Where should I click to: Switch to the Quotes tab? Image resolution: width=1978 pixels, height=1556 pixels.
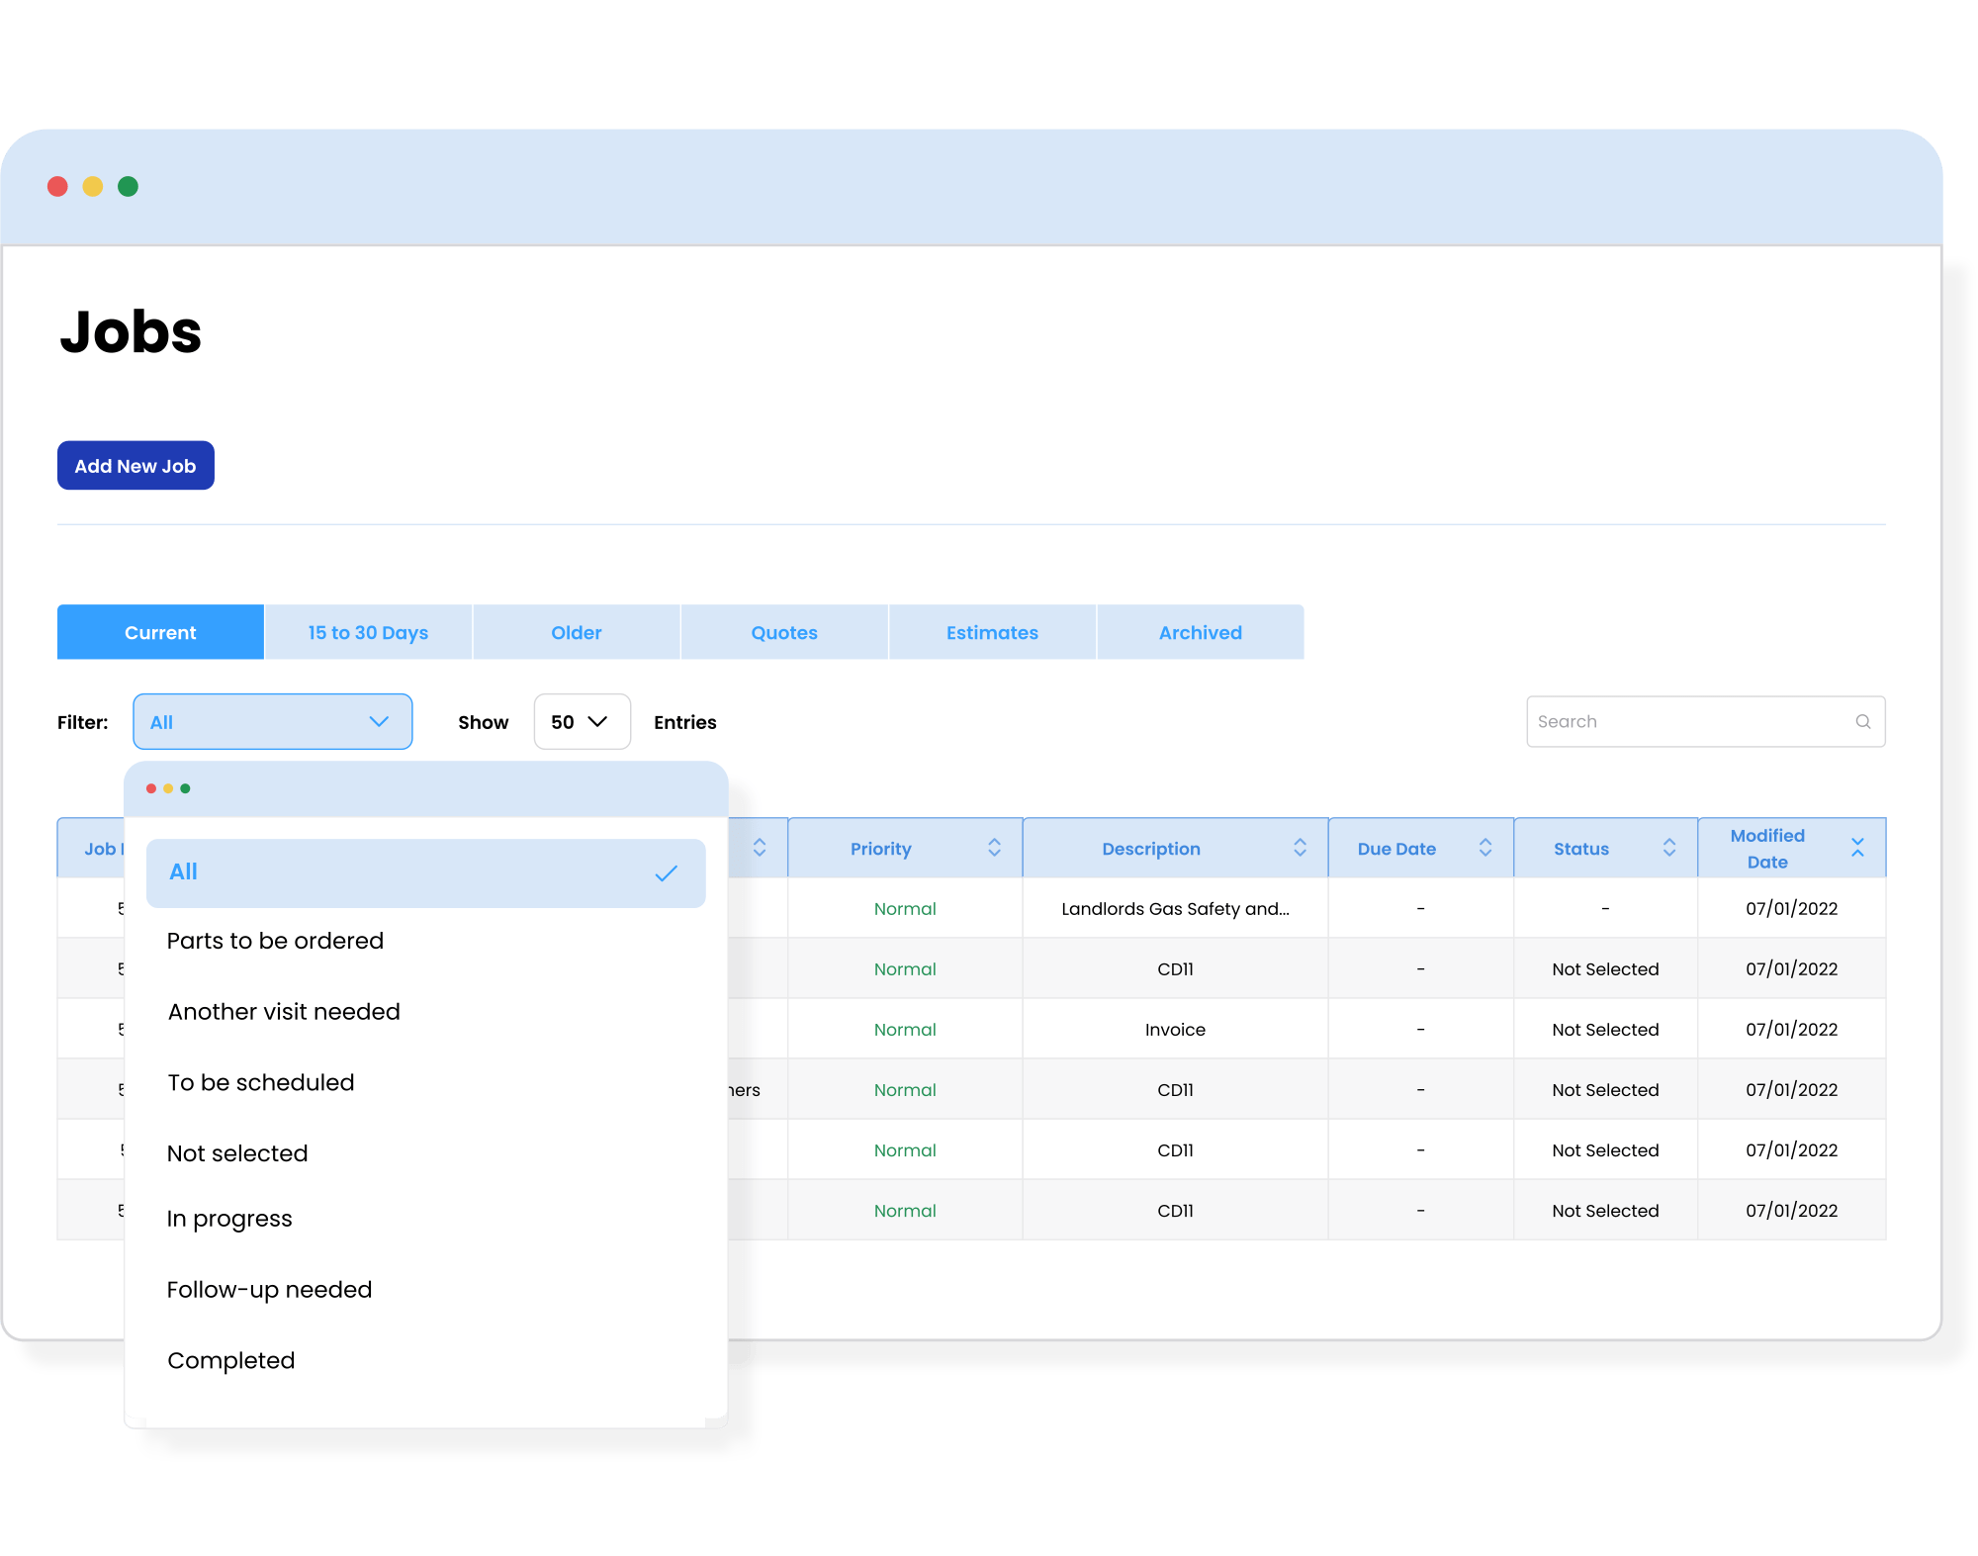(x=782, y=632)
